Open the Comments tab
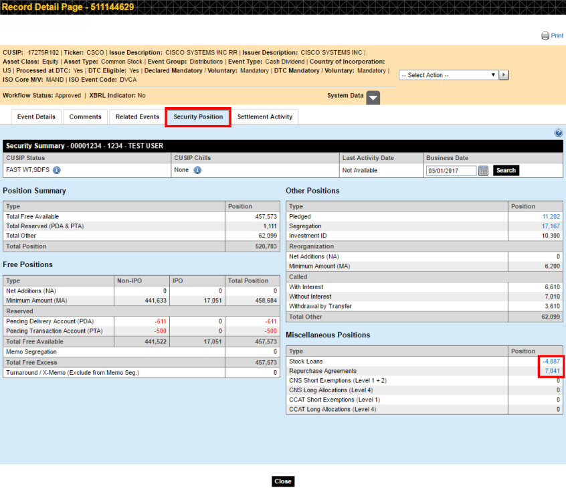Viewport: 566px width, 488px height. click(x=85, y=116)
